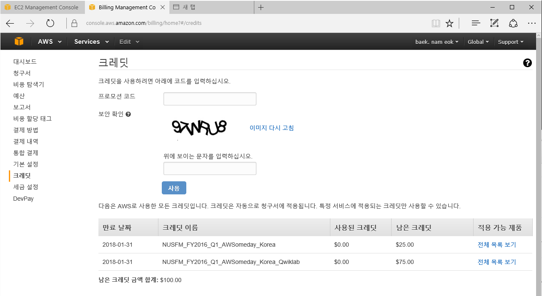View full list for AWSomeday_Korea_Qwiklab credit
Screen dimensions: 542x296
497,262
